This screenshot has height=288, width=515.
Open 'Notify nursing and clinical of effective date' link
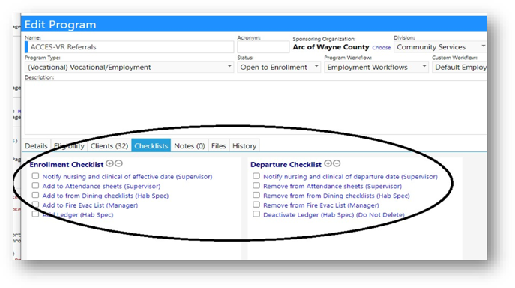[x=127, y=176]
